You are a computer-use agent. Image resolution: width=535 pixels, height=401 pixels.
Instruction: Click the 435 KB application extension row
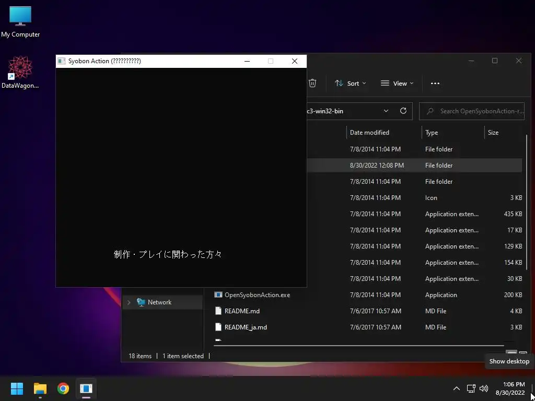coord(414,214)
